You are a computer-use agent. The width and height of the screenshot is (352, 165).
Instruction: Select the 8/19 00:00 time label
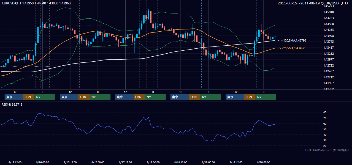pos(208,162)
